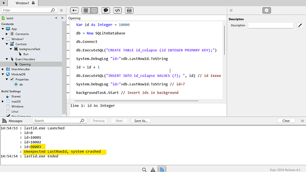Select the layout grid view icon

(86, 10)
